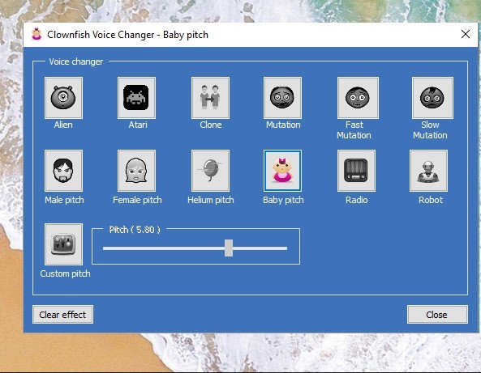Click the pitch slider track left of the thumb
The height and width of the screenshot is (373, 481).
click(164, 248)
